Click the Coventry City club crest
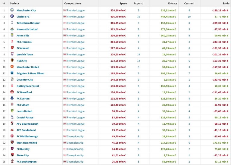The width and height of the screenshot is (231, 165). 12,79
